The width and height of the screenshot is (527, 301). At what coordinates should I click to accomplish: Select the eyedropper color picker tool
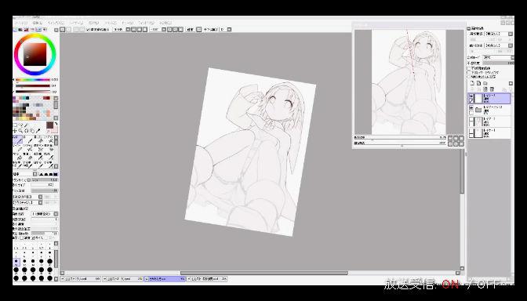[38, 130]
